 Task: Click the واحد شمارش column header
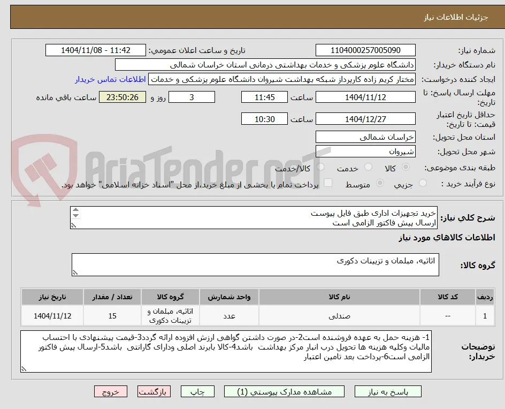point(229,297)
